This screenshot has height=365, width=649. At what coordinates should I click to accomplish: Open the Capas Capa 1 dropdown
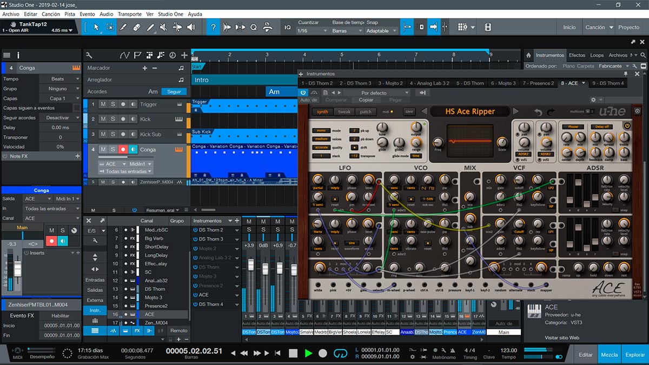click(59, 98)
